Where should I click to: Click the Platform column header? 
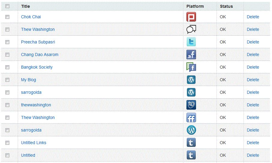[195, 6]
